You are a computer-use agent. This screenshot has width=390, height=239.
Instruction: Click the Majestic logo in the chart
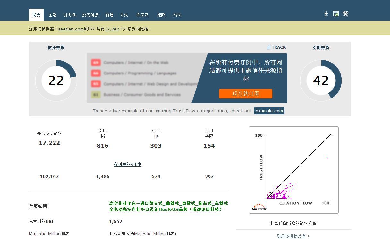[x=259, y=207]
